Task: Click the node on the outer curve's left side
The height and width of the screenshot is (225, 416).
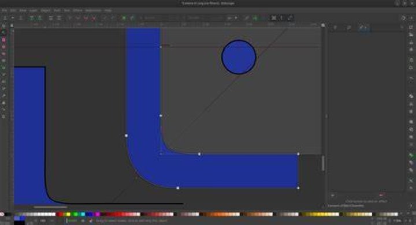Action: tap(127, 136)
